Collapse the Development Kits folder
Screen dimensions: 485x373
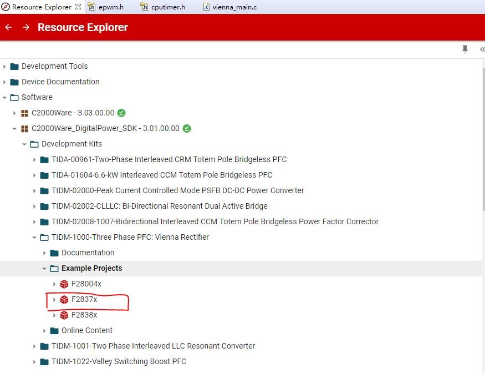(24, 144)
